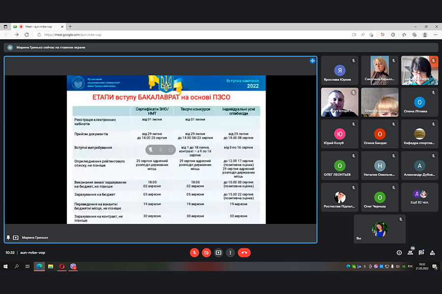Open the Windows notification center

pos(435,267)
